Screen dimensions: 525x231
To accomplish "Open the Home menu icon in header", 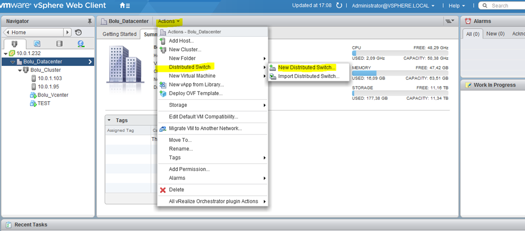I will click(125, 6).
